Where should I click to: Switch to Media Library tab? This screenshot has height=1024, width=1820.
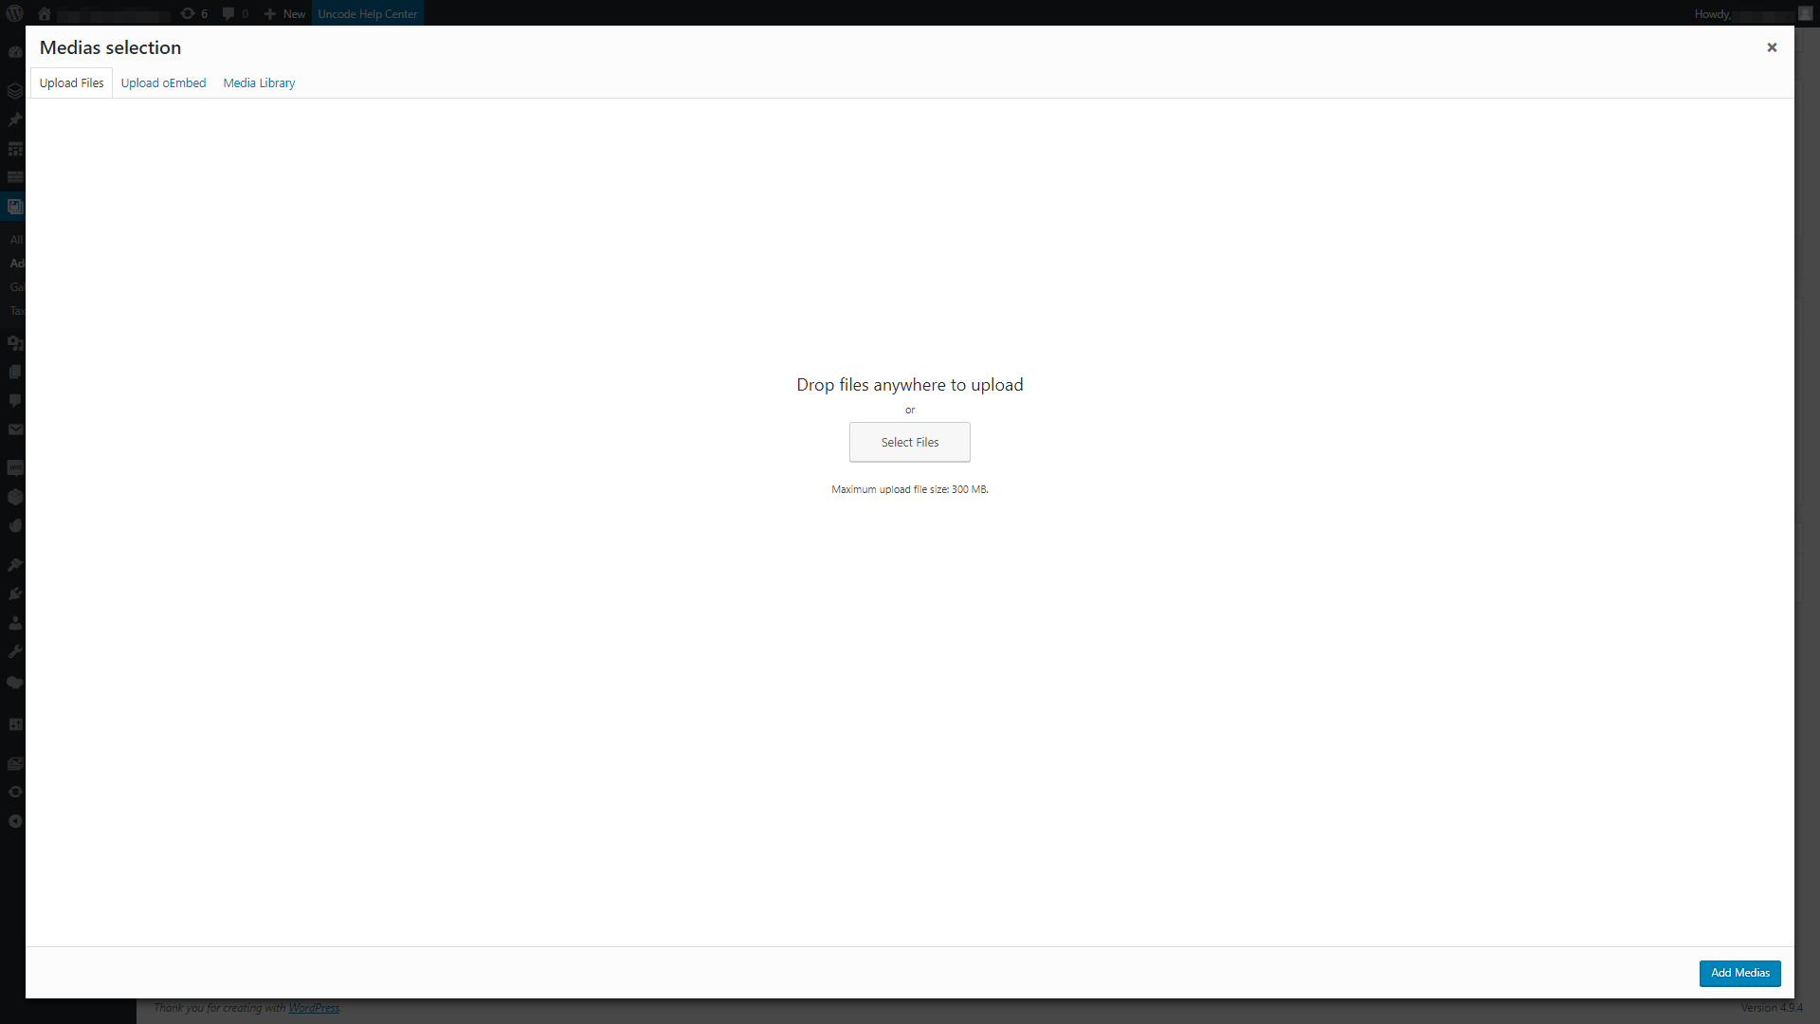click(x=259, y=82)
